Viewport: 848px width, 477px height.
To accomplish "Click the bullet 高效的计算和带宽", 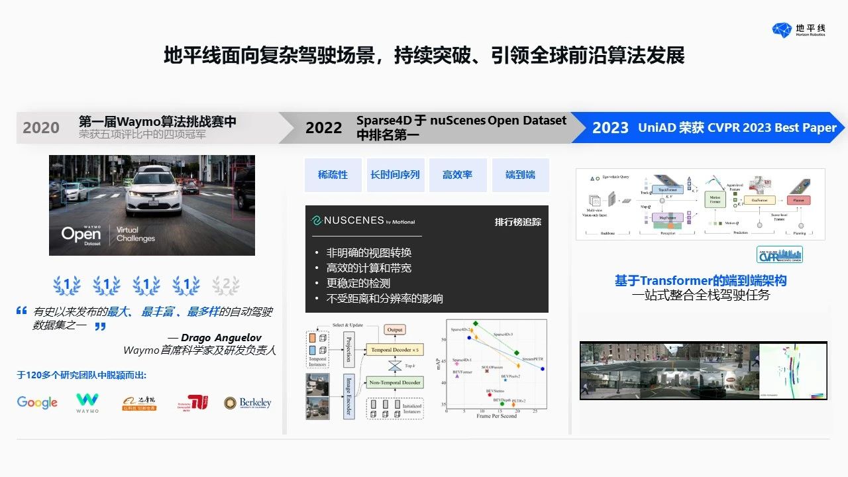I will click(x=369, y=268).
